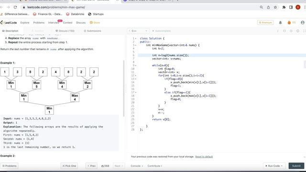Click the Reset to default link
The image size is (306, 172).
pos(204,157)
